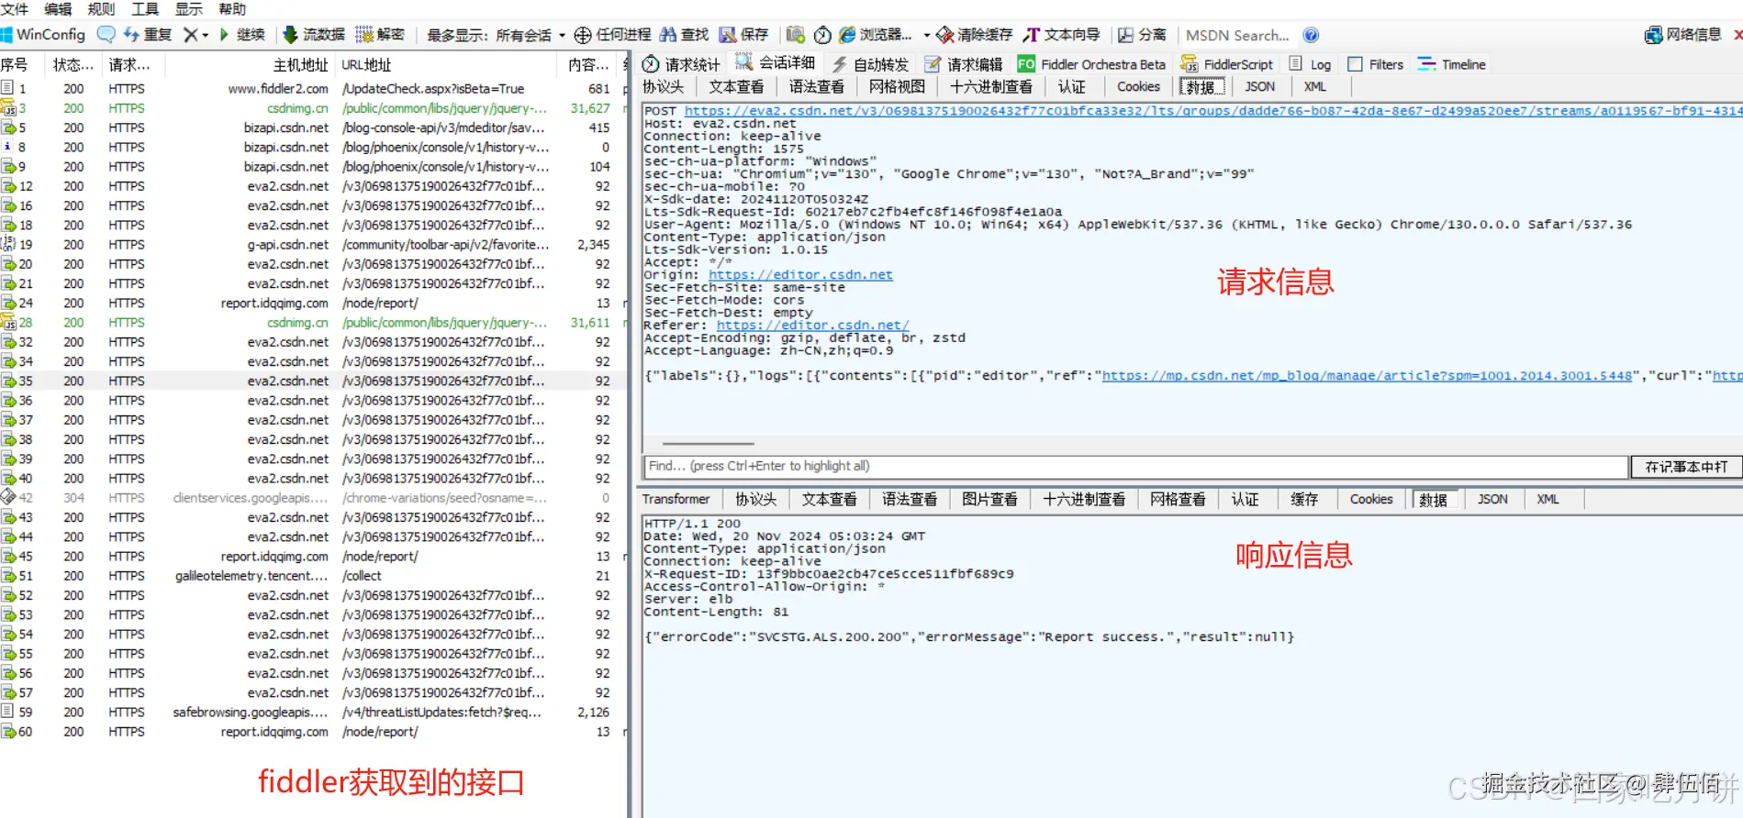The height and width of the screenshot is (818, 1743).
Task: Open the Log tab
Action: coord(1310,64)
